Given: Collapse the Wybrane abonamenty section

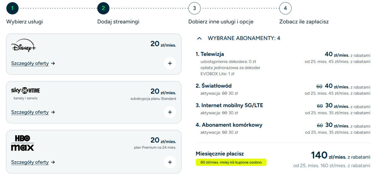Looking at the screenshot, I should [199, 38].
